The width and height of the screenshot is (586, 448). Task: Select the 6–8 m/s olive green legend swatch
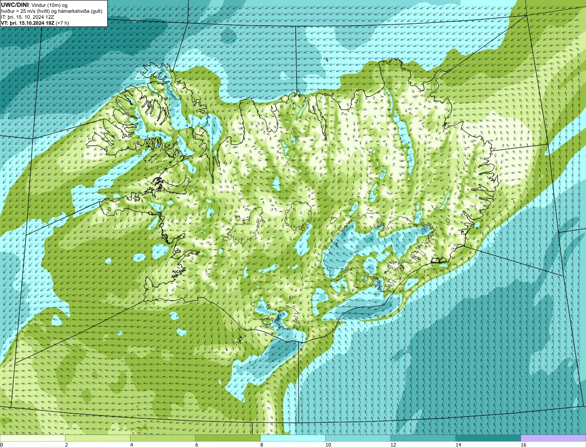coord(228,438)
